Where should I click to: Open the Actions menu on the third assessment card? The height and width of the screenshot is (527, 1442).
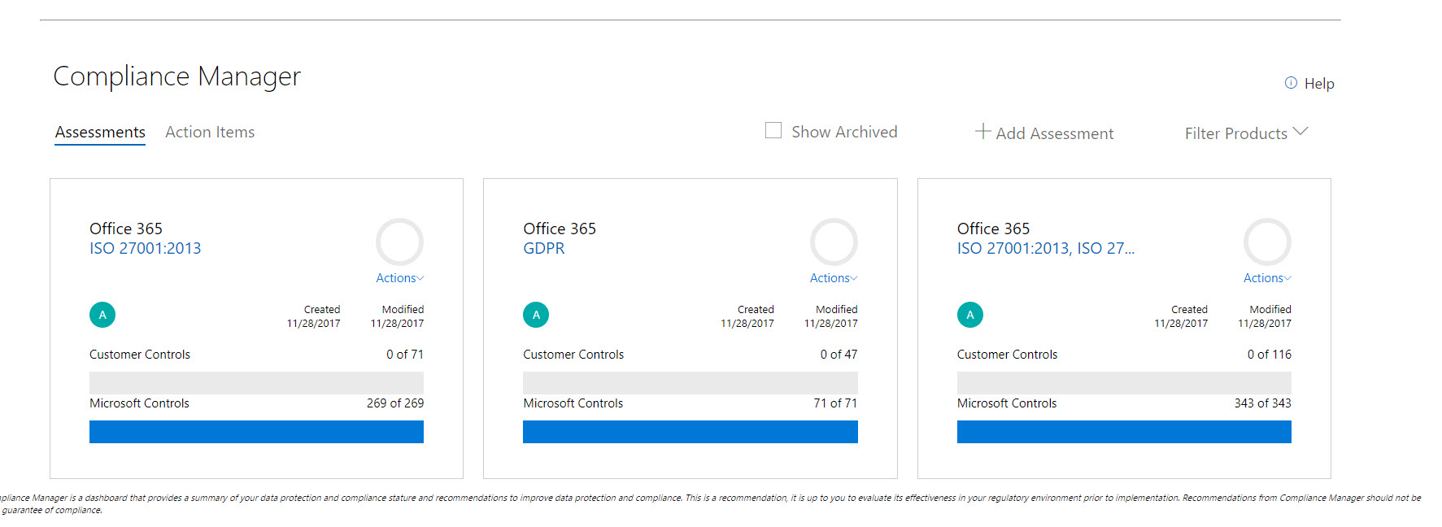[x=1266, y=278]
